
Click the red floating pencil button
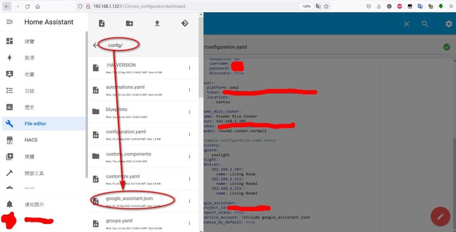point(440,216)
